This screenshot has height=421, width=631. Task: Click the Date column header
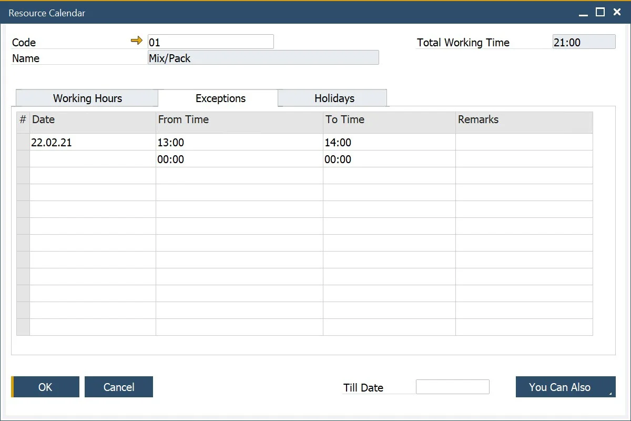click(93, 120)
